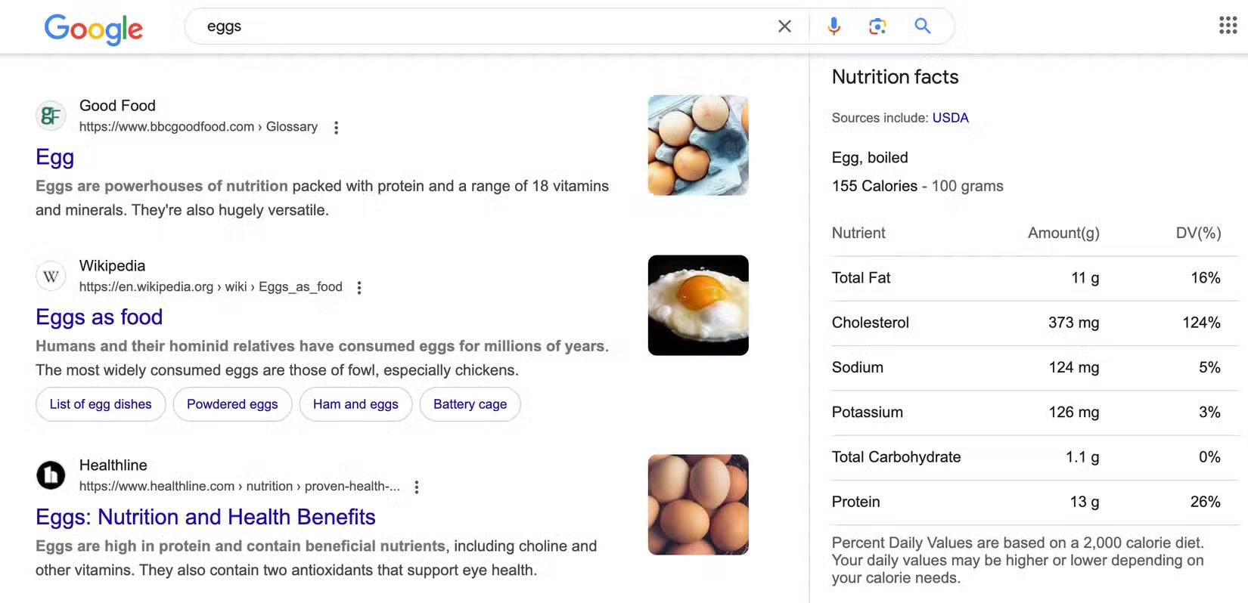
Task: Start voice search with microphone icon
Action: pyautogui.click(x=834, y=26)
